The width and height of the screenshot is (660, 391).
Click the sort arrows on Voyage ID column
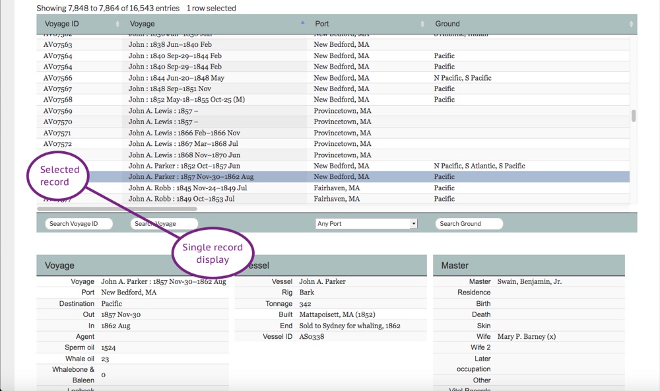click(x=117, y=24)
